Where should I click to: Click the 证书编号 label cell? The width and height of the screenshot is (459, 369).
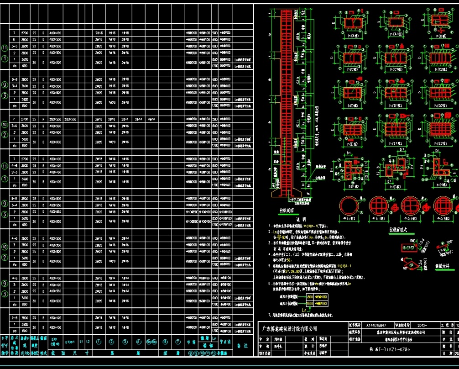click(x=355, y=325)
